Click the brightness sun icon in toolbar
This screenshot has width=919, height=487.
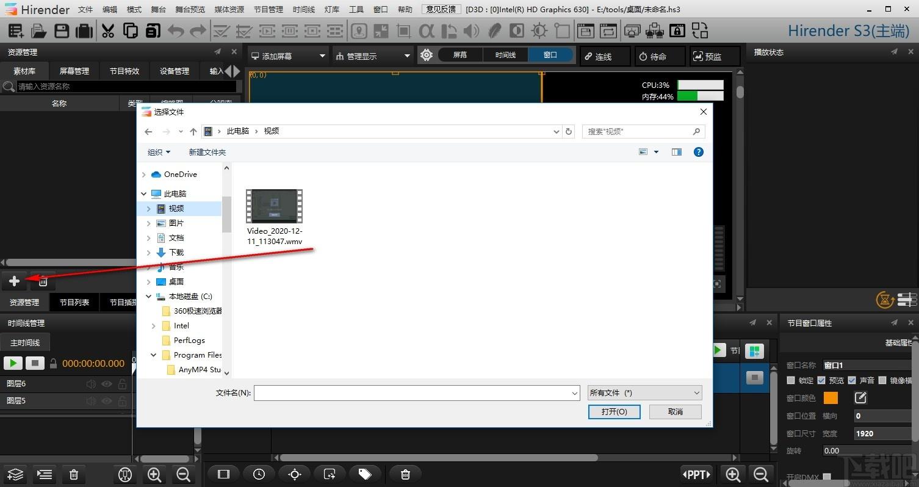pos(539,31)
